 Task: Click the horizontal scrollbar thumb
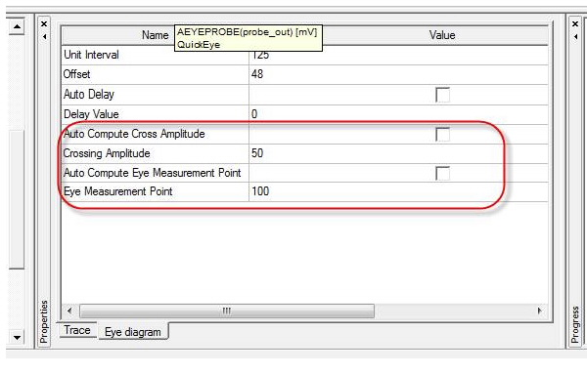pyautogui.click(x=227, y=311)
